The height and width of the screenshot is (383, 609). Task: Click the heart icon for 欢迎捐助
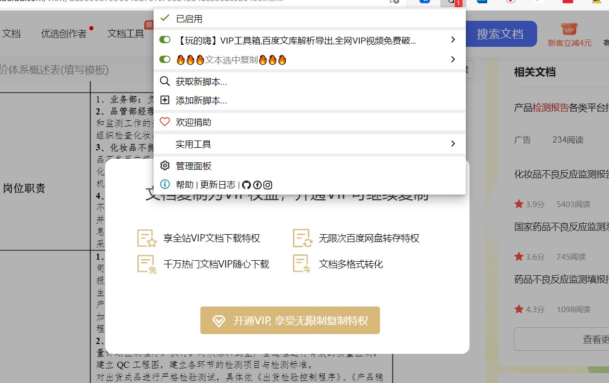pyautogui.click(x=165, y=122)
